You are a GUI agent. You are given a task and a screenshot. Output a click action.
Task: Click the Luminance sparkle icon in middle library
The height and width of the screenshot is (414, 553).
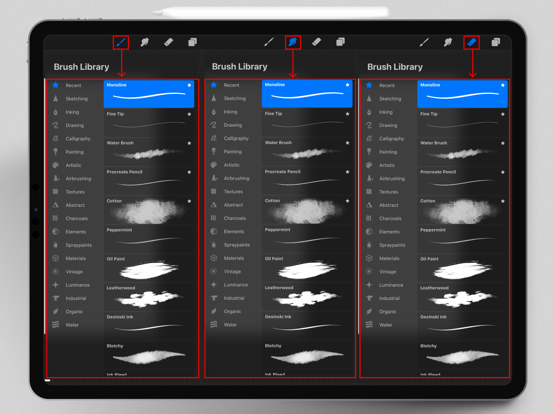pos(214,284)
